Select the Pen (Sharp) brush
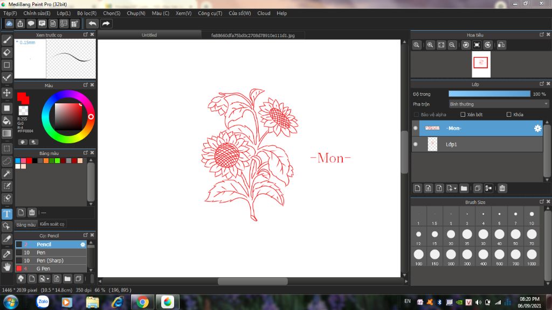The image size is (552, 310). click(51, 260)
